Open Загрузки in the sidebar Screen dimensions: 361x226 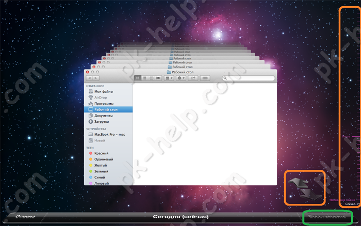[x=108, y=122]
